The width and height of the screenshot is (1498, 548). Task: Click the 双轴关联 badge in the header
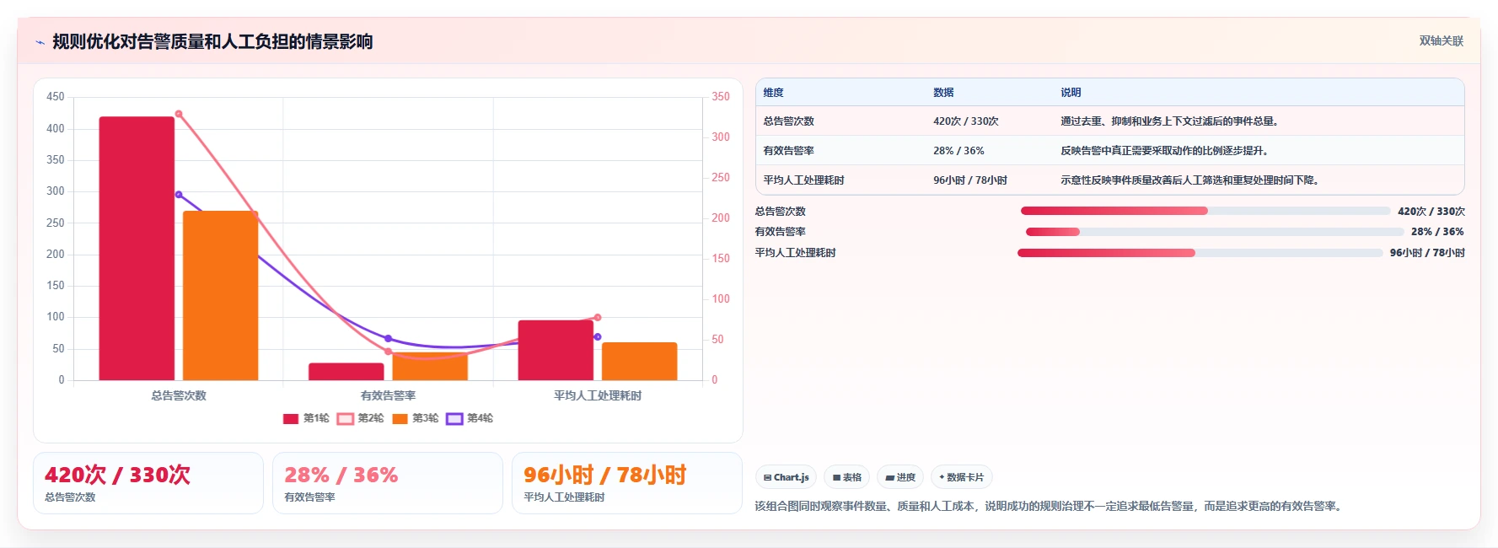coord(1441,41)
